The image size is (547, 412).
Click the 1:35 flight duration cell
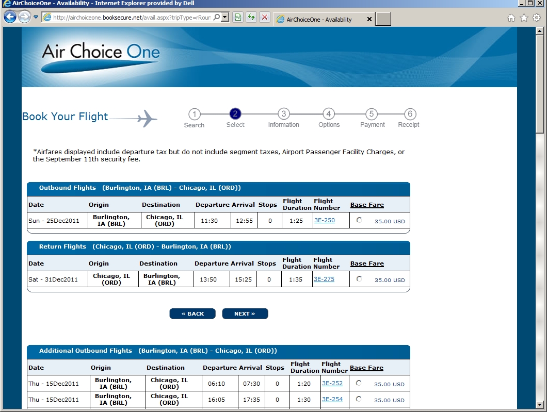coord(297,279)
